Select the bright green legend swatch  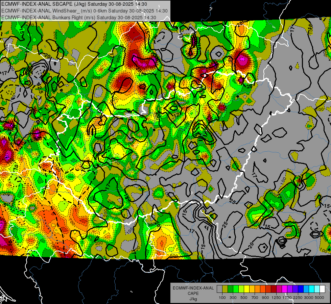point(236,289)
